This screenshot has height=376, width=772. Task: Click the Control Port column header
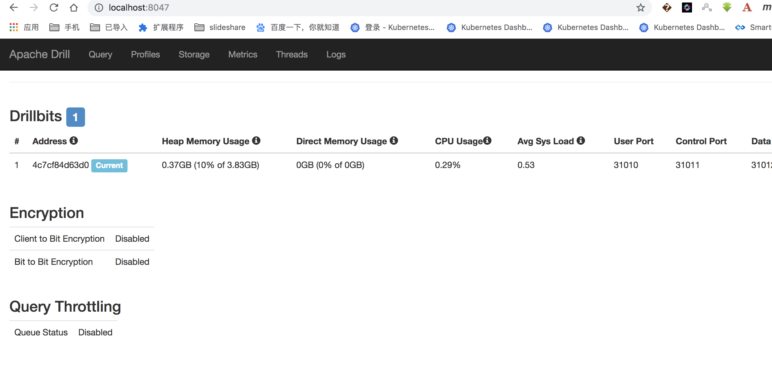[x=701, y=141]
